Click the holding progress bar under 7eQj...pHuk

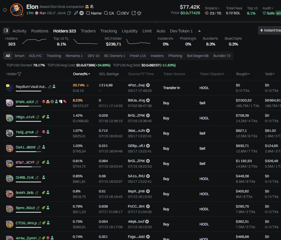28,136
